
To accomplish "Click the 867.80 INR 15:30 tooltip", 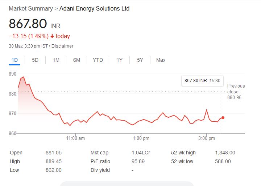I will tap(202, 80).
